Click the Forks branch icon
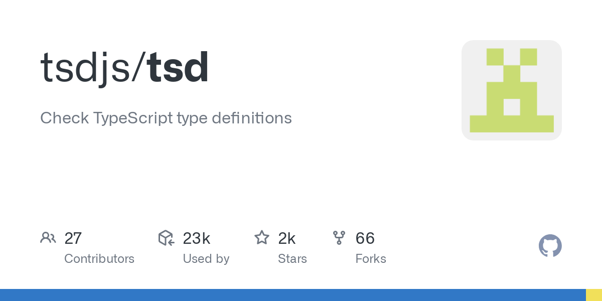This screenshot has width=602, height=301. click(x=339, y=238)
